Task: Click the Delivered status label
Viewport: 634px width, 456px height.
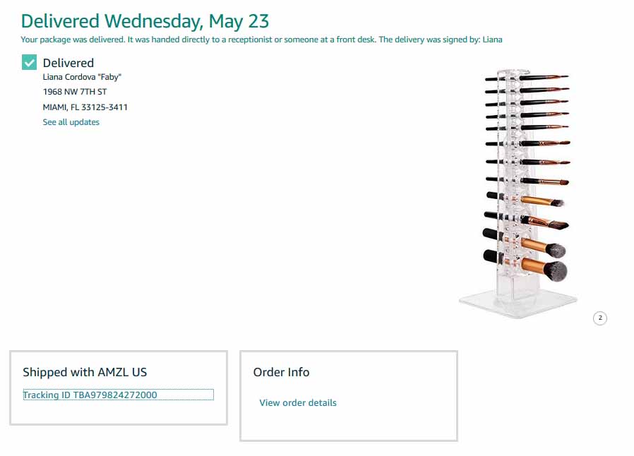Action: (68, 63)
